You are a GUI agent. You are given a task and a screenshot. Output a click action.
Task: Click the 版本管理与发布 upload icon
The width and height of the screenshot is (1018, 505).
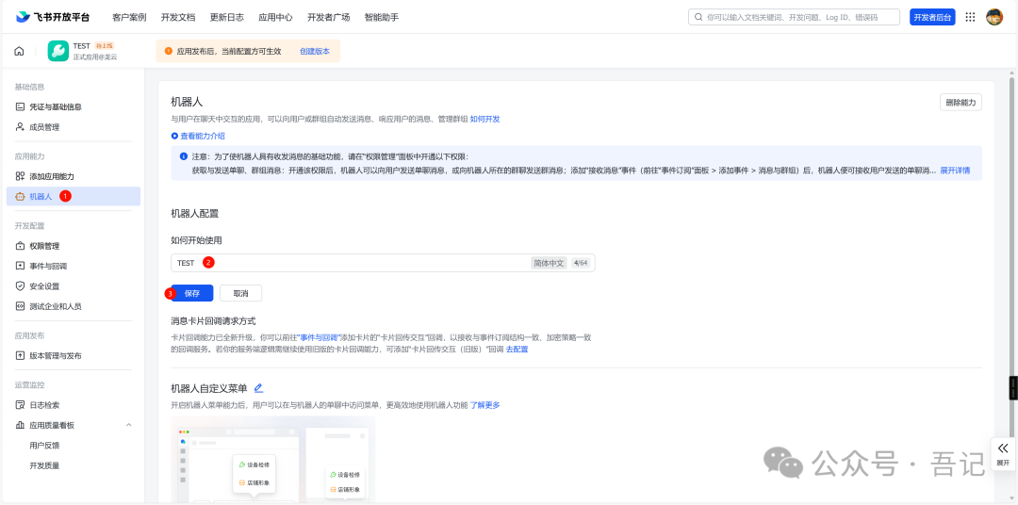(x=20, y=355)
